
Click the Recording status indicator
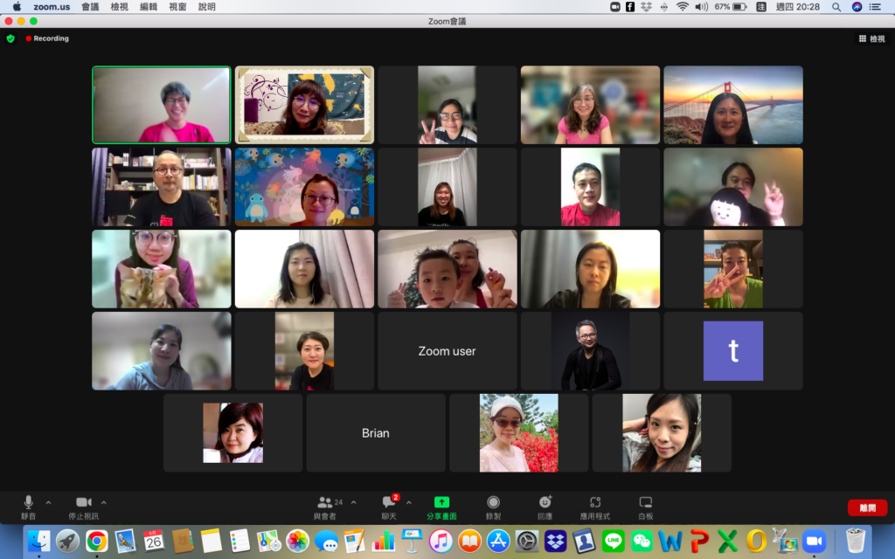point(47,38)
